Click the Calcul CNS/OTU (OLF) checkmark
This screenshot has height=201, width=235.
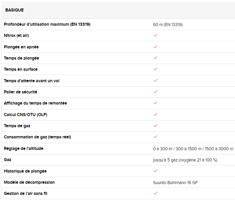point(156,114)
